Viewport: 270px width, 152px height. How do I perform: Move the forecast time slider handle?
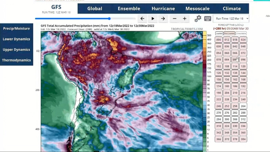[x=109, y=18]
